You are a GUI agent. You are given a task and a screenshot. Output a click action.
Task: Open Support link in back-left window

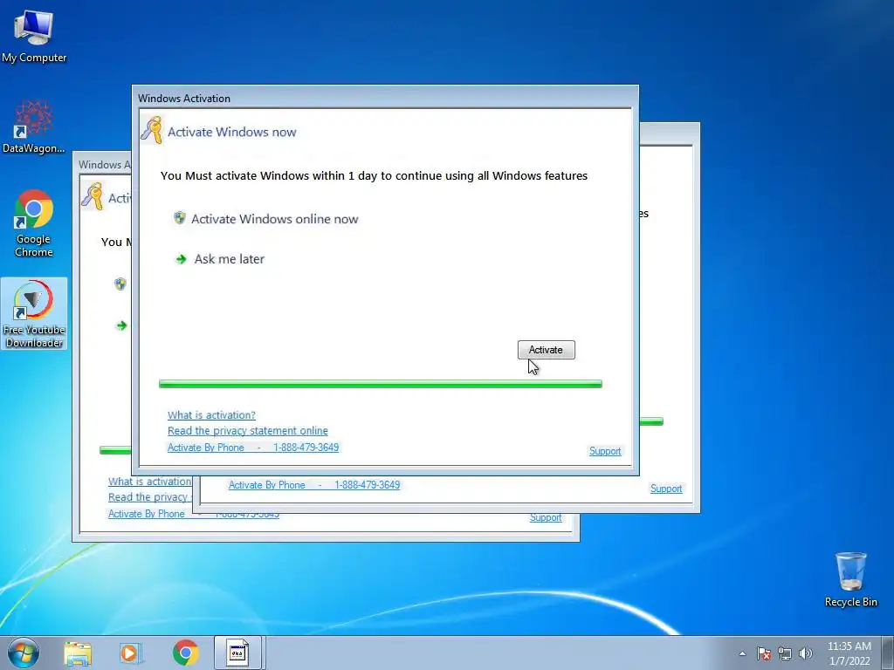(x=546, y=517)
